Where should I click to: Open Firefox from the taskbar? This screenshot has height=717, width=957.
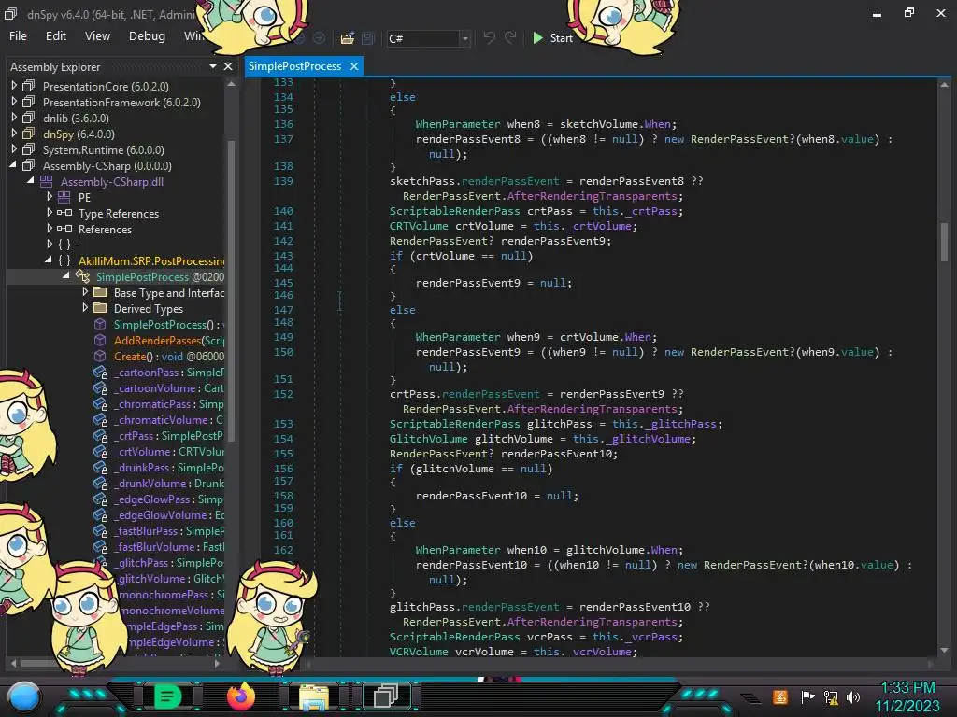[240, 696]
